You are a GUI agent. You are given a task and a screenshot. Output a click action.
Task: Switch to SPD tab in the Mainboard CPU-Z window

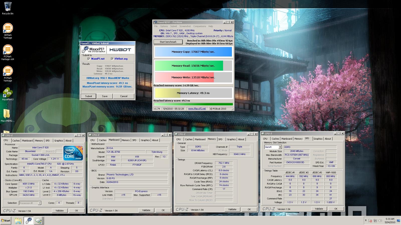click(134, 140)
